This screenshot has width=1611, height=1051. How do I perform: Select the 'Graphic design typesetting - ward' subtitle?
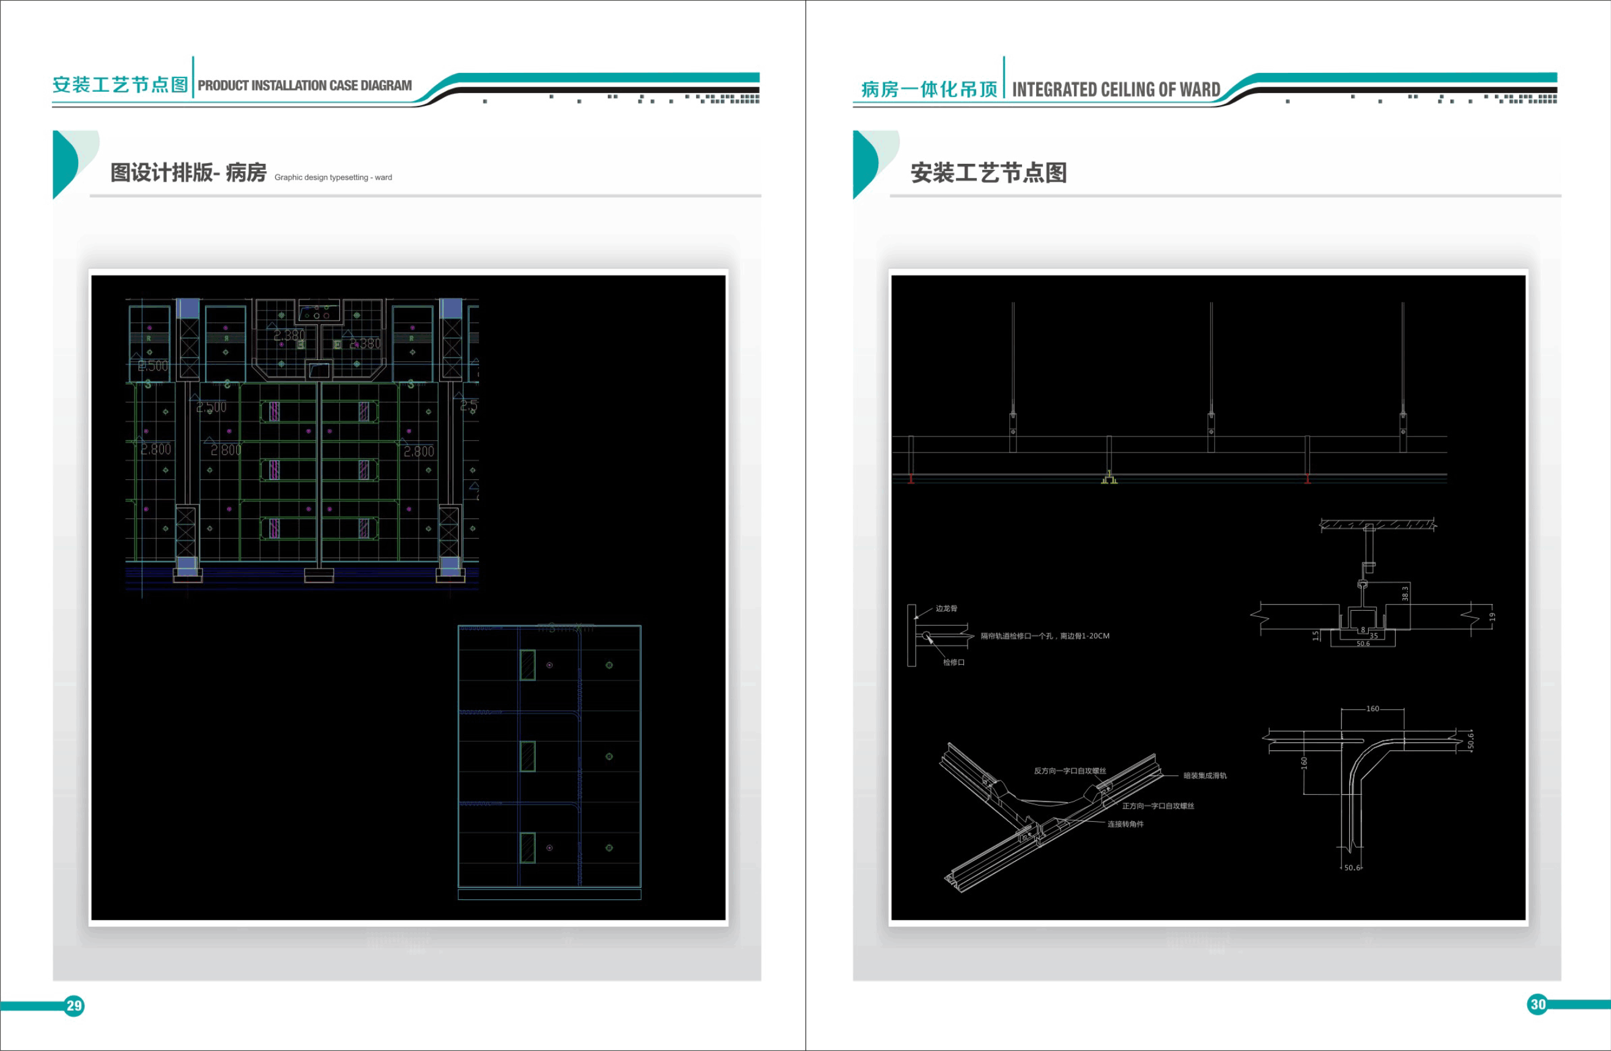click(333, 177)
